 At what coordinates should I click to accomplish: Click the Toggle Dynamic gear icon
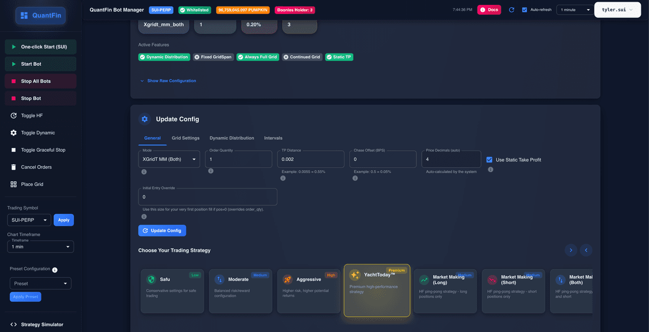14,133
